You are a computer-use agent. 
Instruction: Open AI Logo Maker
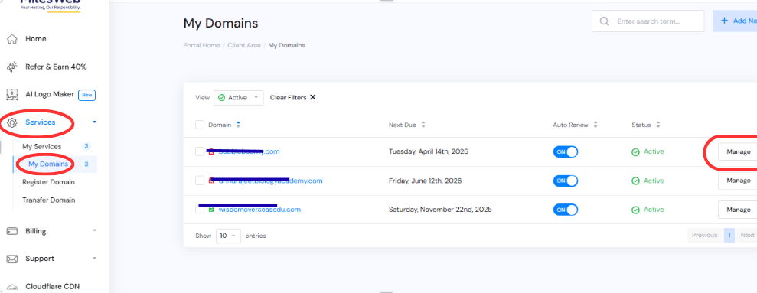(x=50, y=94)
